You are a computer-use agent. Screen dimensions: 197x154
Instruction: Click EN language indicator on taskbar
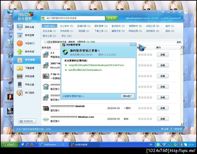pyautogui.click(x=151, y=145)
